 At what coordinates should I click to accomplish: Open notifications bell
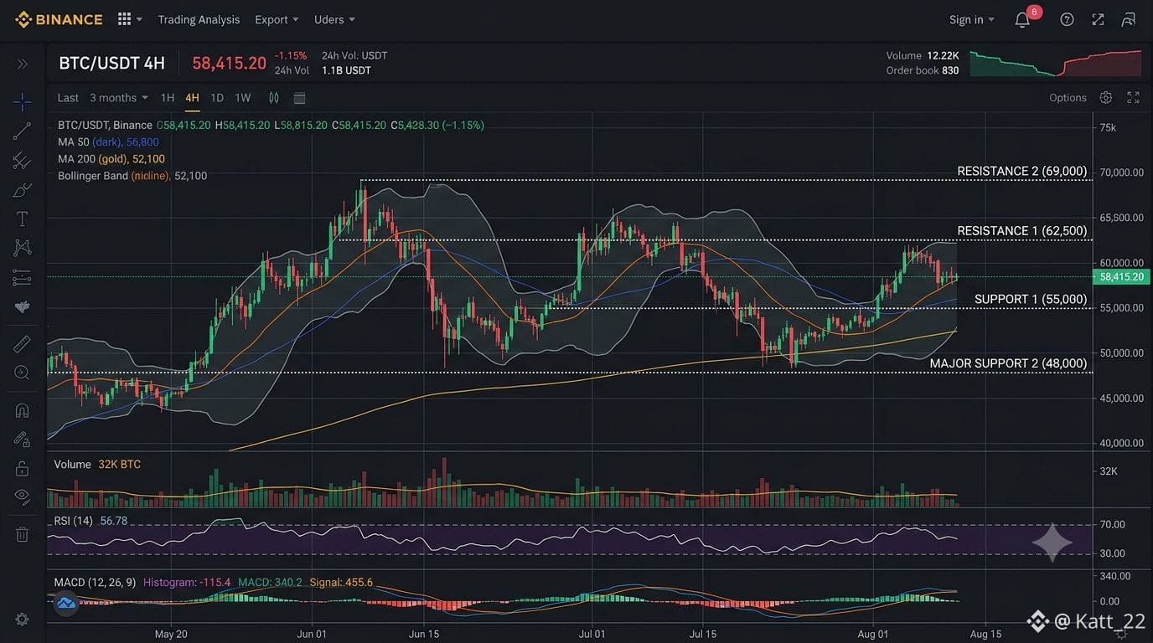(x=1023, y=19)
